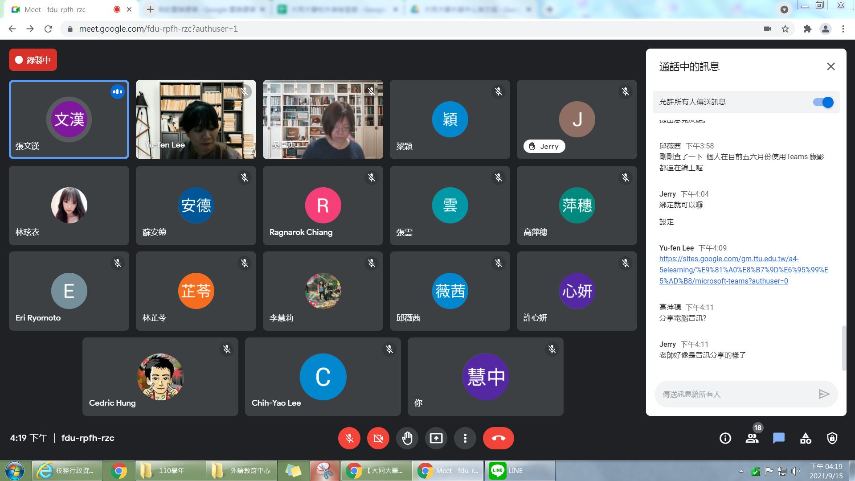
Task: Disable the 允許所有人傳送訊息 toggle
Action: click(x=822, y=102)
